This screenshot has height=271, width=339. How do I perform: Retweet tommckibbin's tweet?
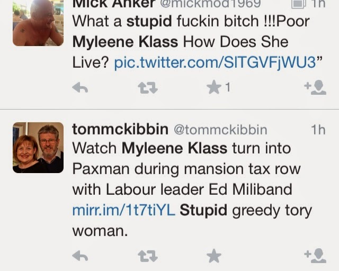[x=147, y=257]
